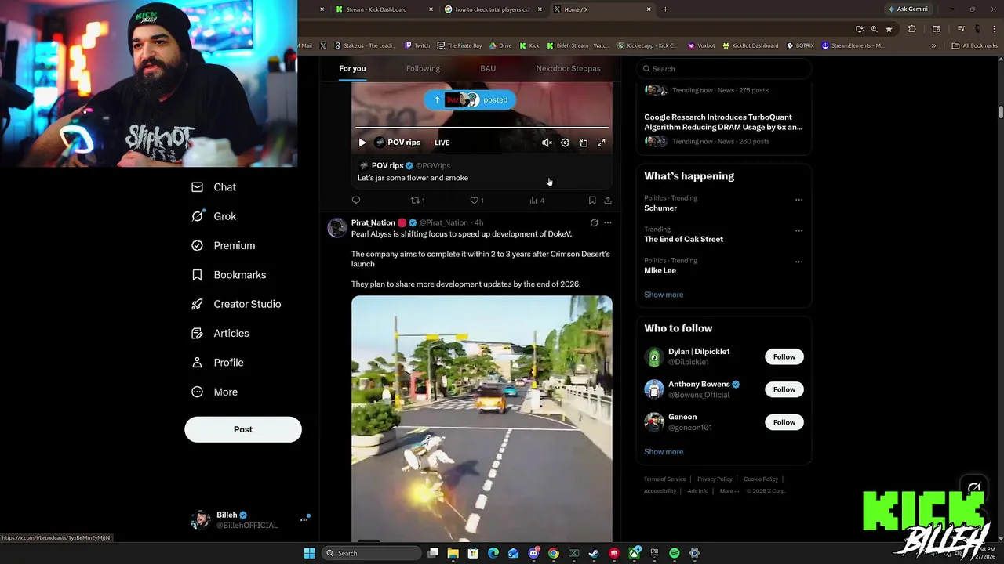Click the white Post button
Image resolution: width=1004 pixels, height=564 pixels.
[x=243, y=429]
